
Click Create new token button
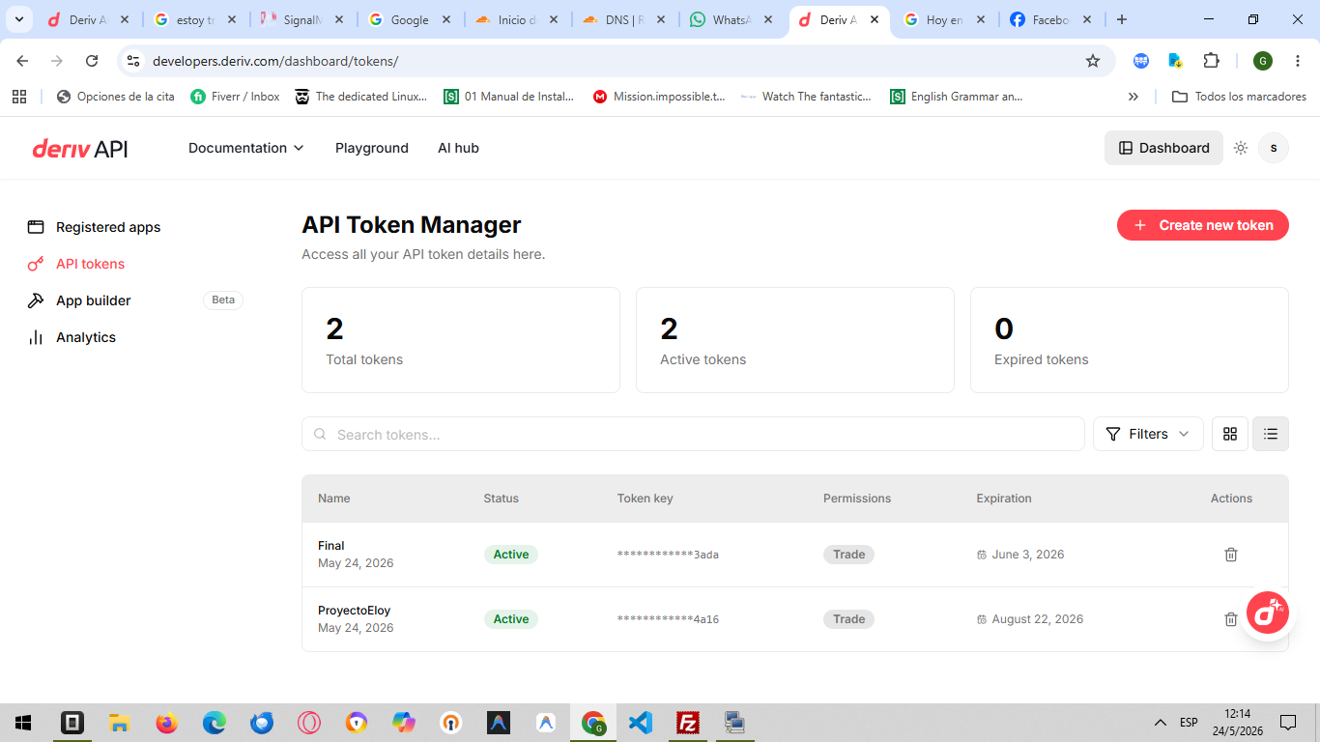(x=1203, y=225)
